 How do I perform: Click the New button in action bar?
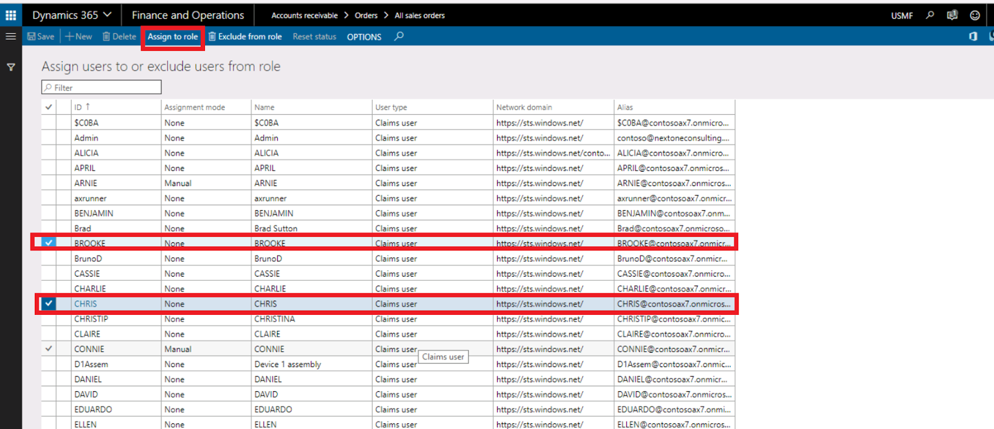coord(79,37)
